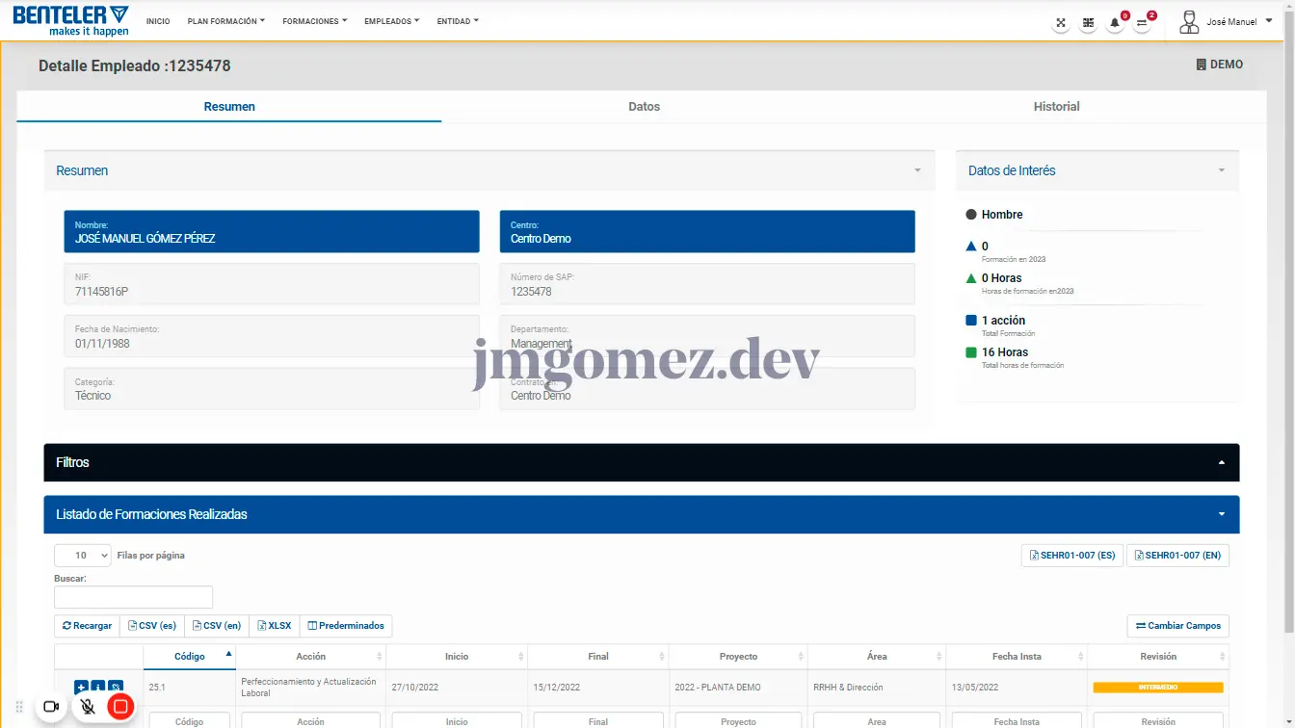This screenshot has height=728, width=1295.
Task: Click the José Manuel user avatar icon
Action: (x=1189, y=22)
